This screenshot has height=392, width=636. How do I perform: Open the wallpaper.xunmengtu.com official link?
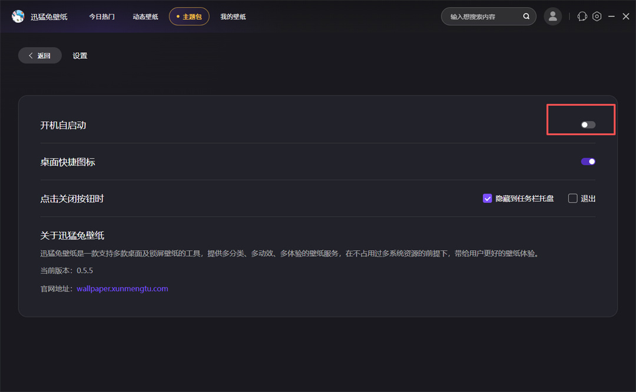tap(122, 288)
